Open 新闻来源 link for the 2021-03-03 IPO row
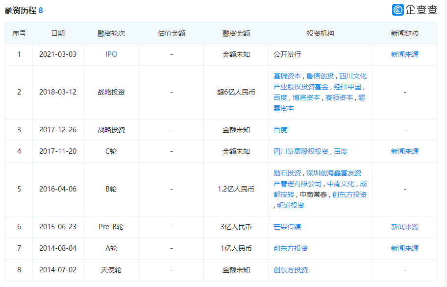 pos(404,54)
